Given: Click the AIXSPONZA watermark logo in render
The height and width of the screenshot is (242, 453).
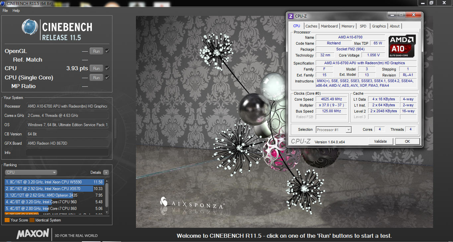Looking at the screenshot, I should pos(192,203).
